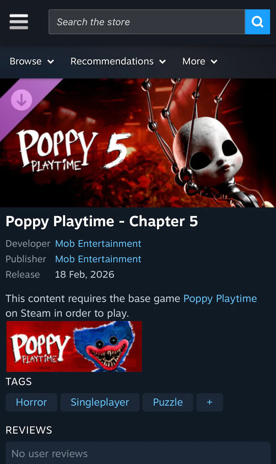This screenshot has height=464, width=276.
Task: Open the Mob Entertainment developer link
Action: pyautogui.click(x=98, y=244)
